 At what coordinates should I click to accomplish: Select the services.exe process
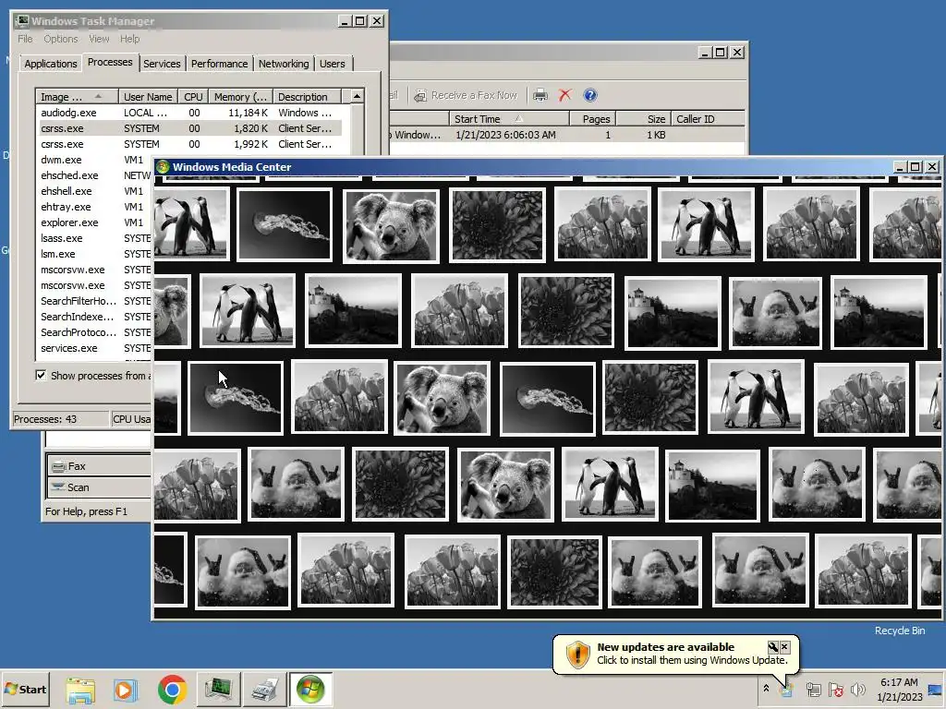(94, 348)
